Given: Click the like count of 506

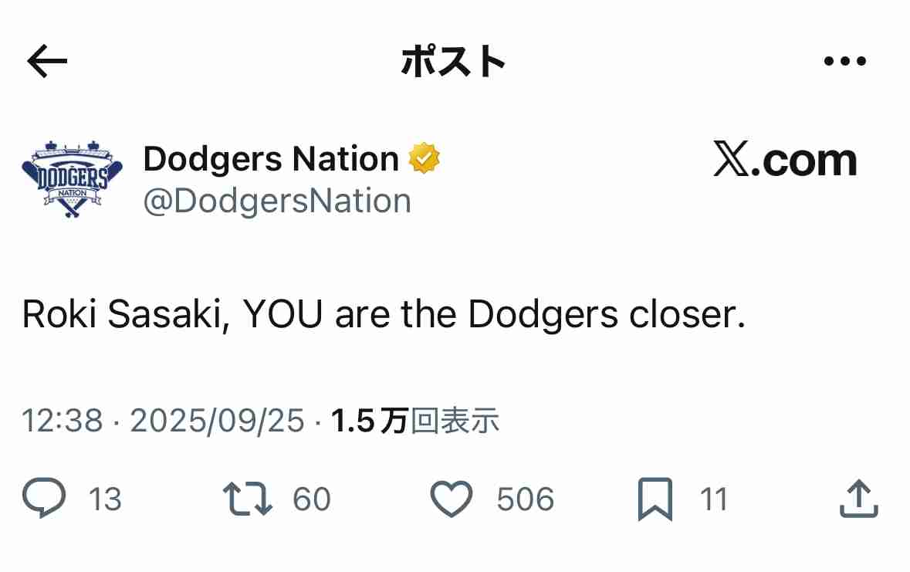Looking at the screenshot, I should click(x=525, y=499).
